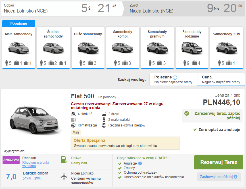Sort by Polecane best offers first
This screenshot has height=189, width=246.
click(173, 80)
